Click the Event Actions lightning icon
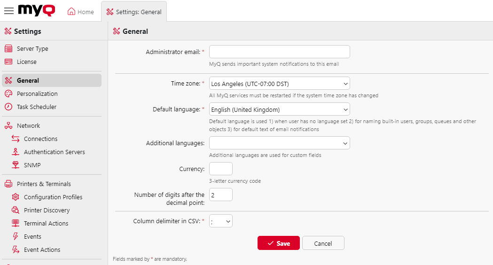 [16, 250]
